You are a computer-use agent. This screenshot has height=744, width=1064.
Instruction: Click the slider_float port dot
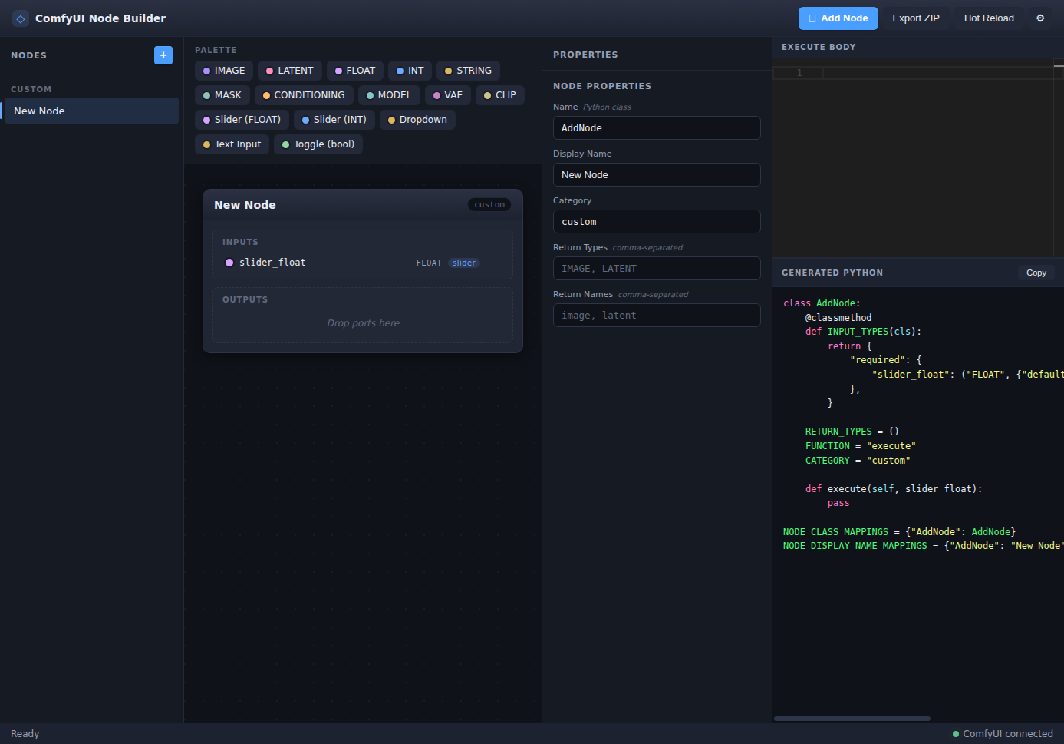(229, 263)
